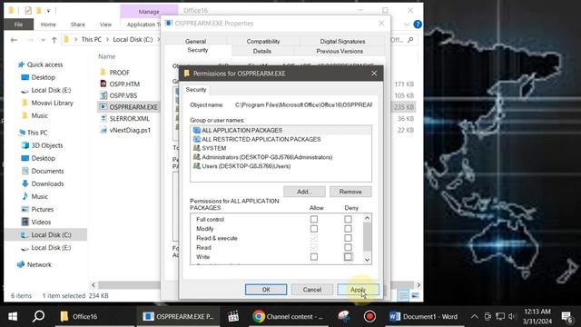Screen dimensions: 581x327
Task: Check Allow for Full control
Action: tap(314, 219)
